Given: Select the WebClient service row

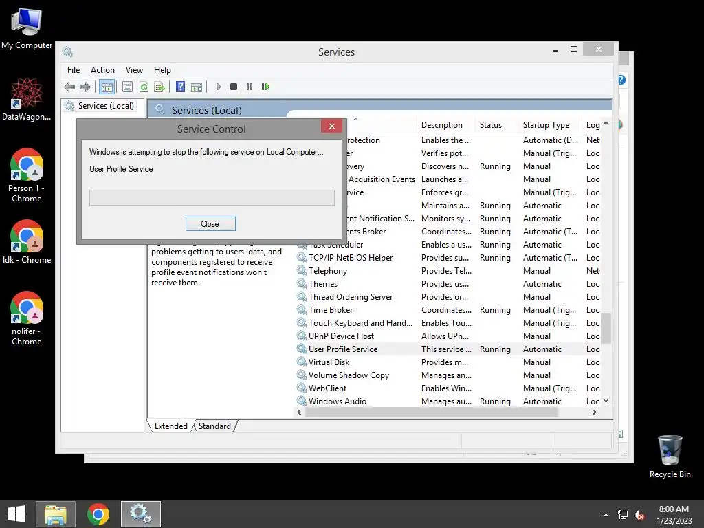Looking at the screenshot, I should [448, 388].
